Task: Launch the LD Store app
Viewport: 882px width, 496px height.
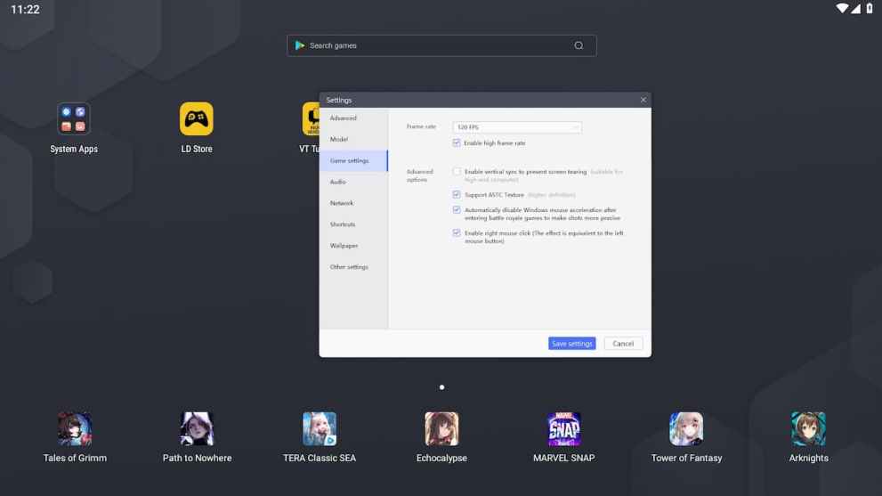Action: point(197,119)
